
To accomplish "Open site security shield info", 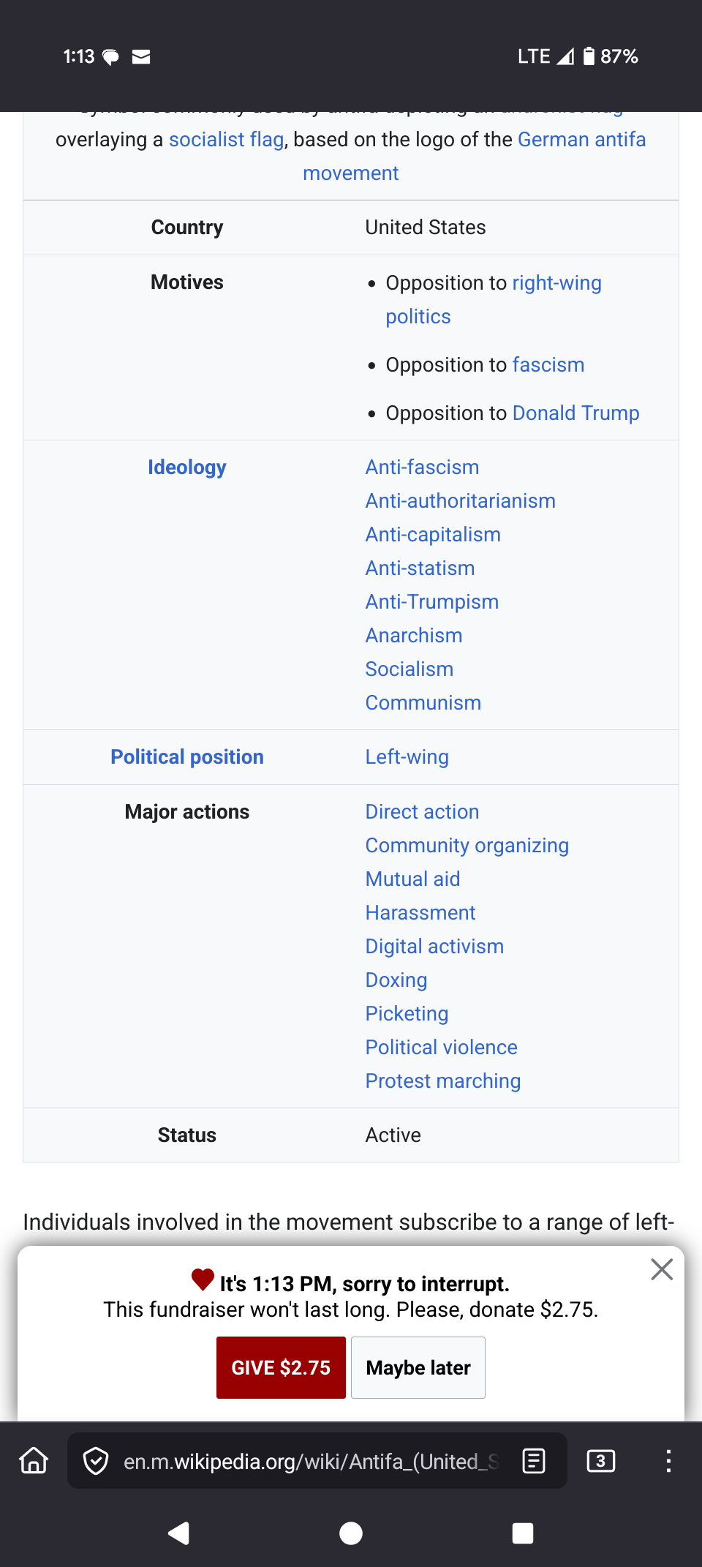I will point(96,1461).
